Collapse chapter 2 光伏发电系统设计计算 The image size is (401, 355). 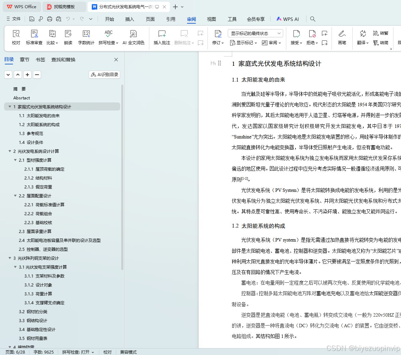pyautogui.click(x=10, y=151)
